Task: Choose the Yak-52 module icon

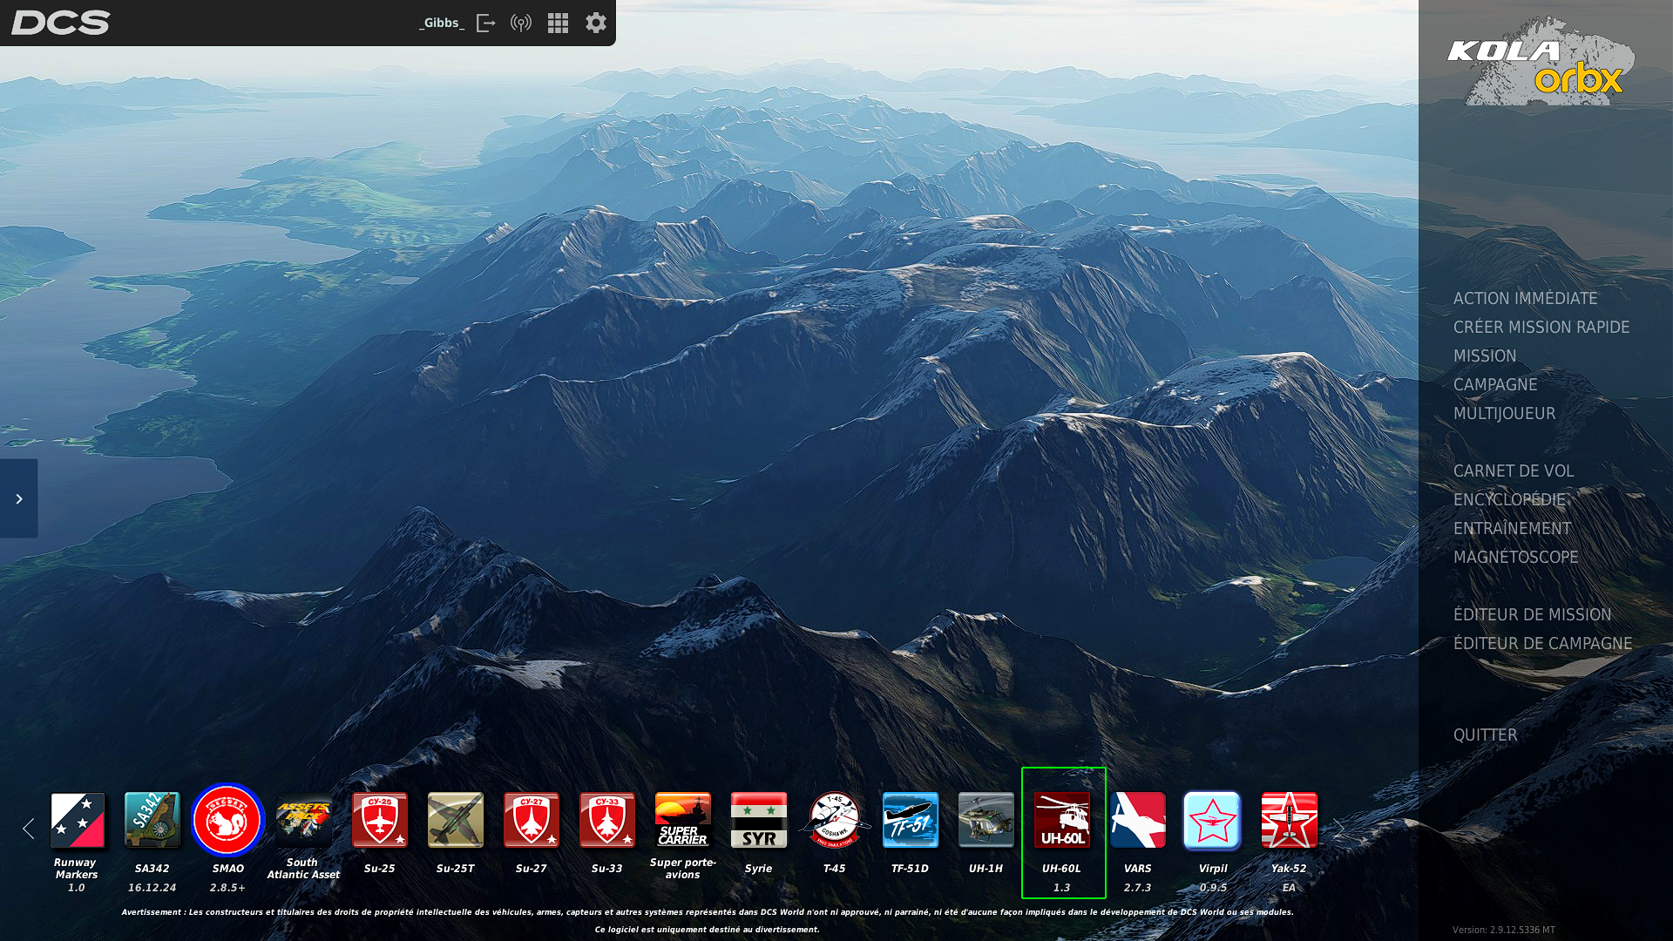Action: point(1290,820)
